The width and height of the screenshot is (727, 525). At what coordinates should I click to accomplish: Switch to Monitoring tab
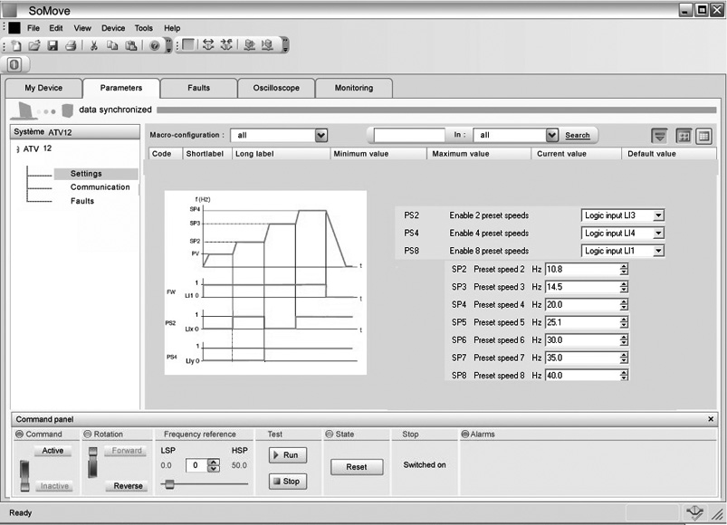click(x=354, y=88)
